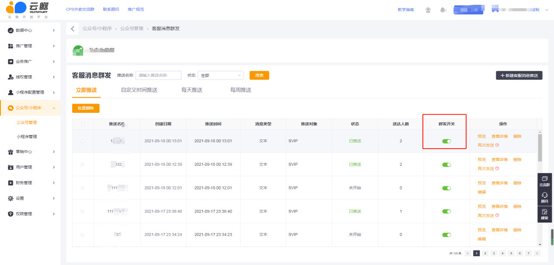Open the CPS外卖交流群 header link

point(80,9)
